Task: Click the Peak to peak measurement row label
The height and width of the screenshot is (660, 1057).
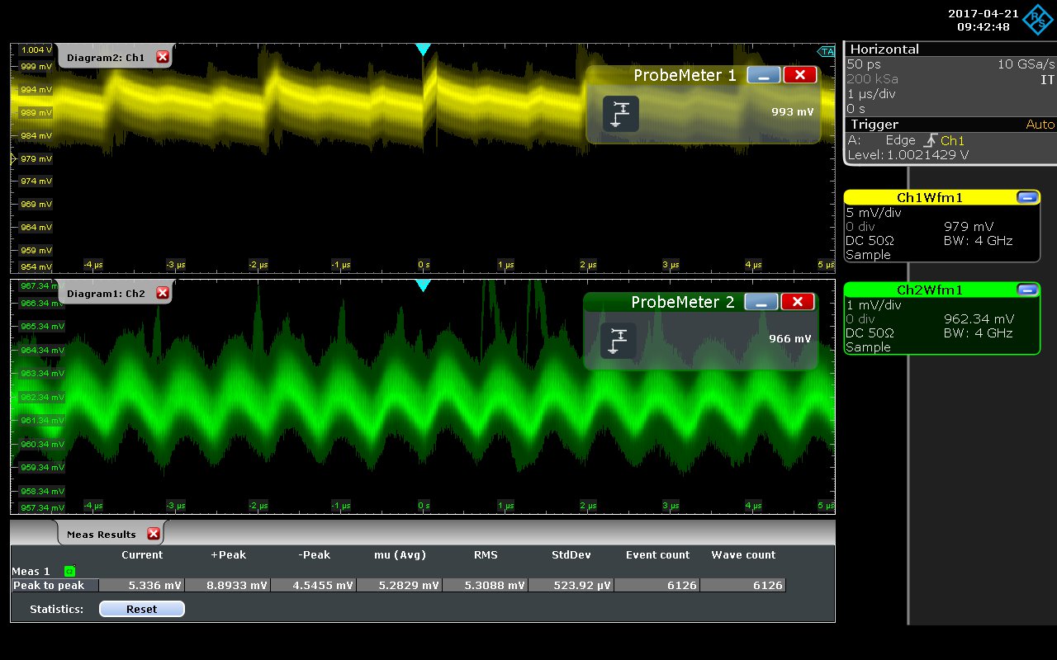Action: coord(55,586)
